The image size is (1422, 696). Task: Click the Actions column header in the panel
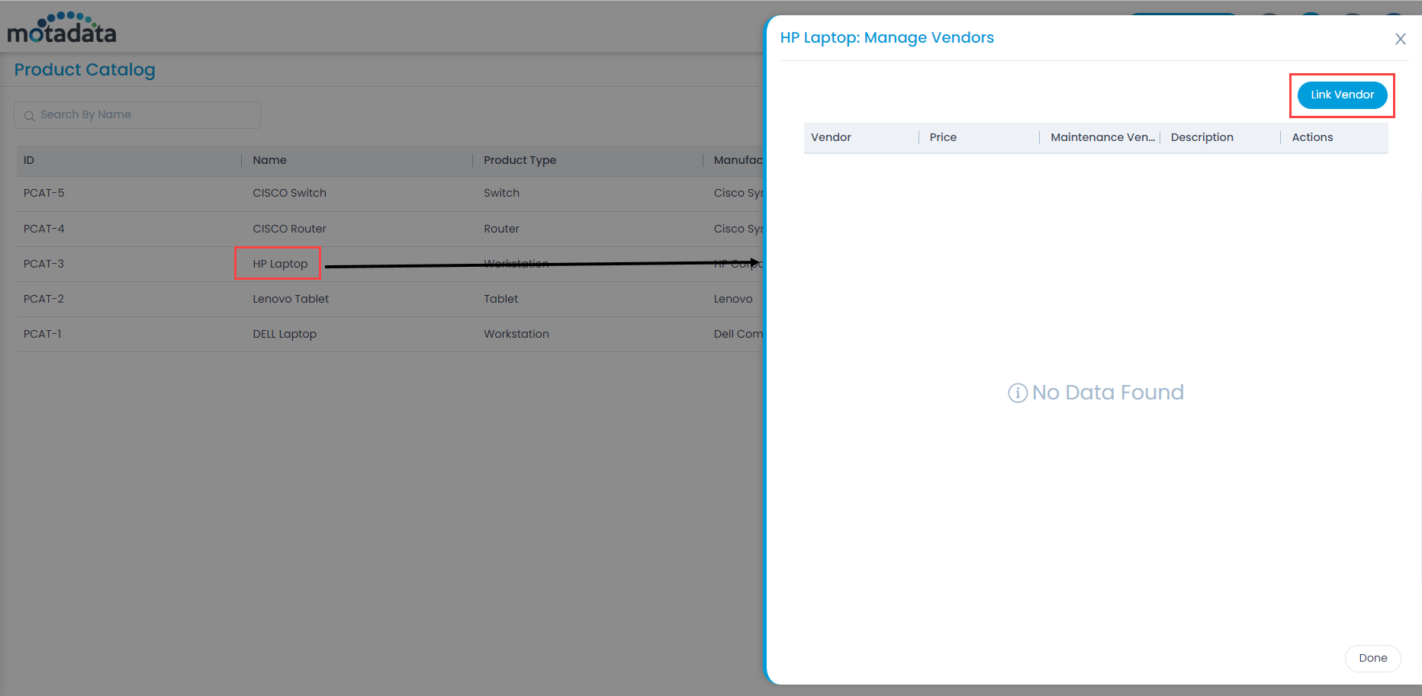1312,137
